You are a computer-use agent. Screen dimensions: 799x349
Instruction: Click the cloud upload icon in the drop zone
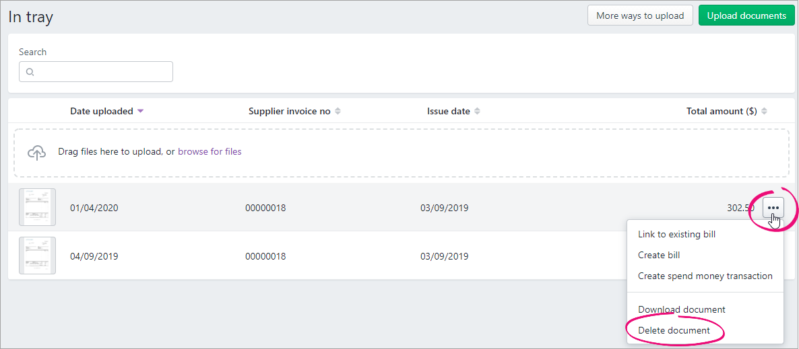(x=36, y=152)
